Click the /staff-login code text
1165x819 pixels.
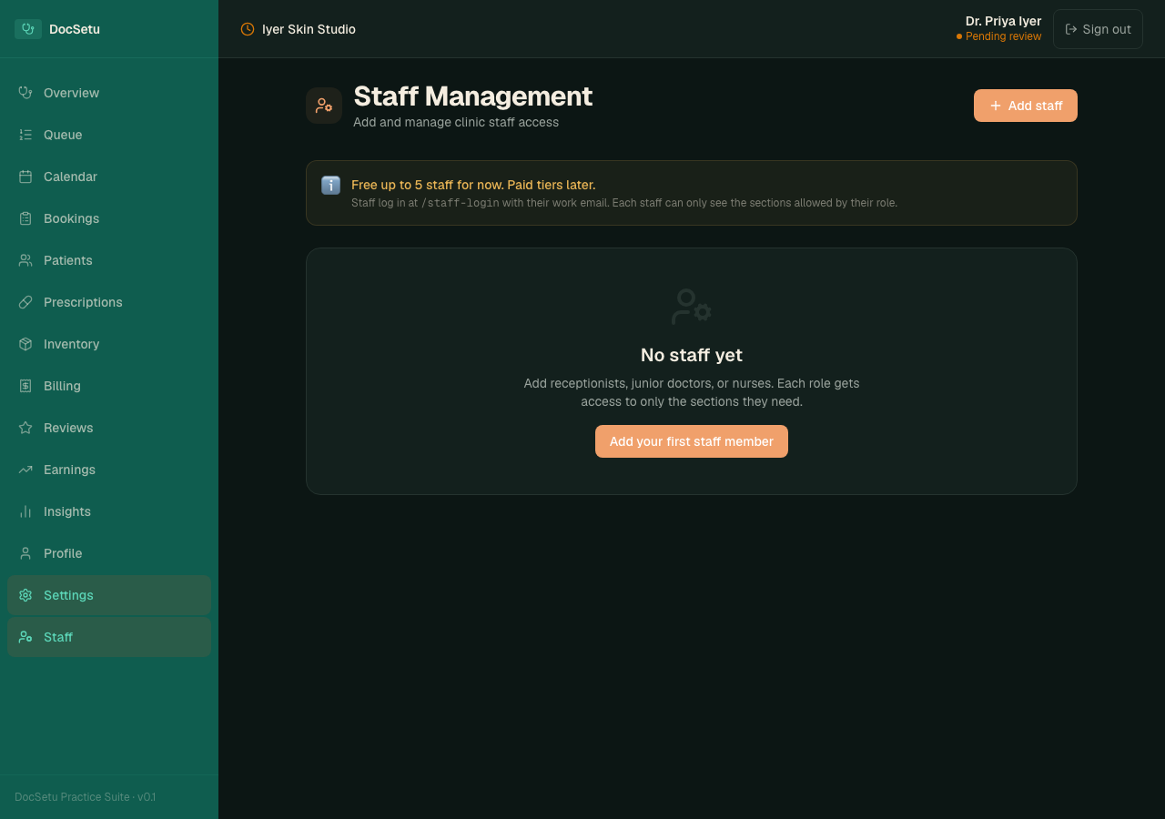coord(460,203)
